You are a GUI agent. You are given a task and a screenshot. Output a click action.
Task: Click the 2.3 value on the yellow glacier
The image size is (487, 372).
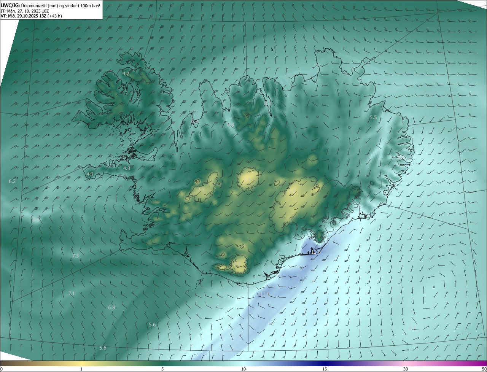[x=201, y=189]
